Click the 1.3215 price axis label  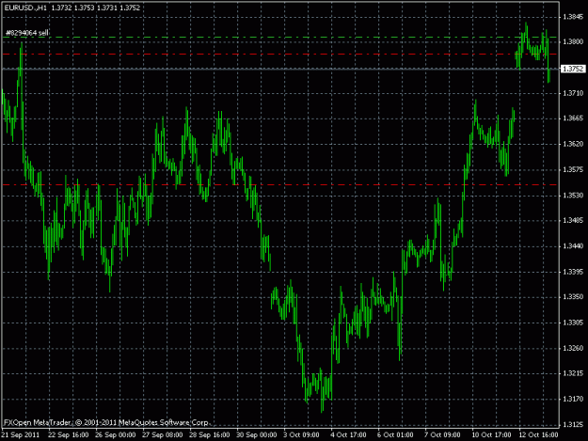click(573, 373)
